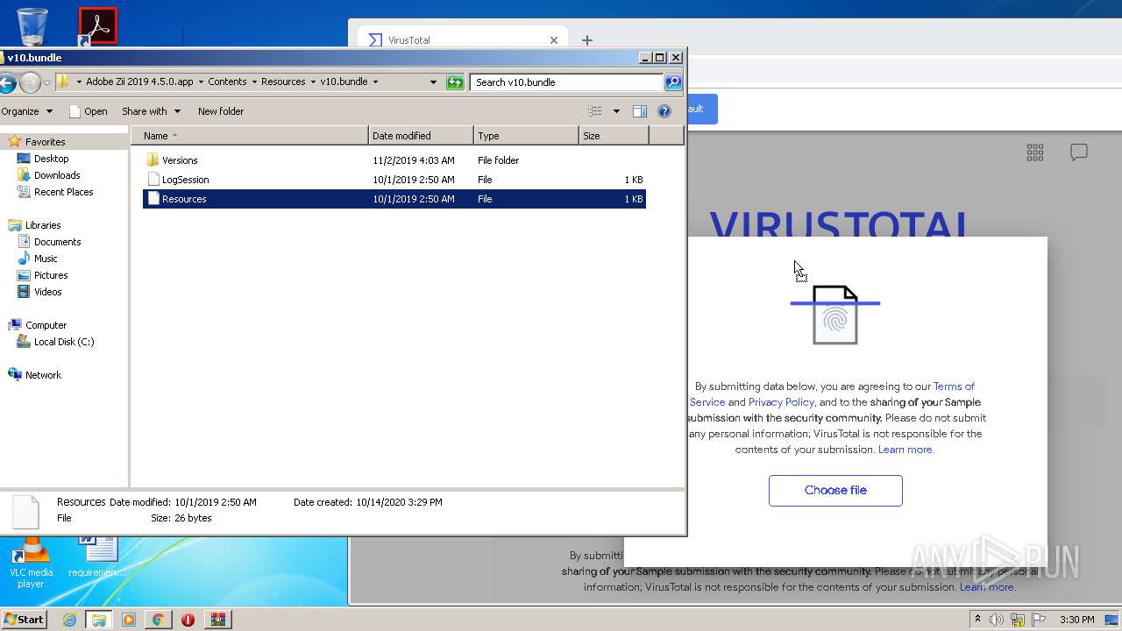Click the WinRAR taskbar icon
The width and height of the screenshot is (1122, 631).
pyautogui.click(x=217, y=620)
